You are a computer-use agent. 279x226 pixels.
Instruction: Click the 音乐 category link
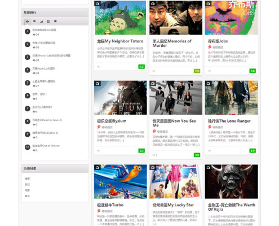[x=27, y=196]
